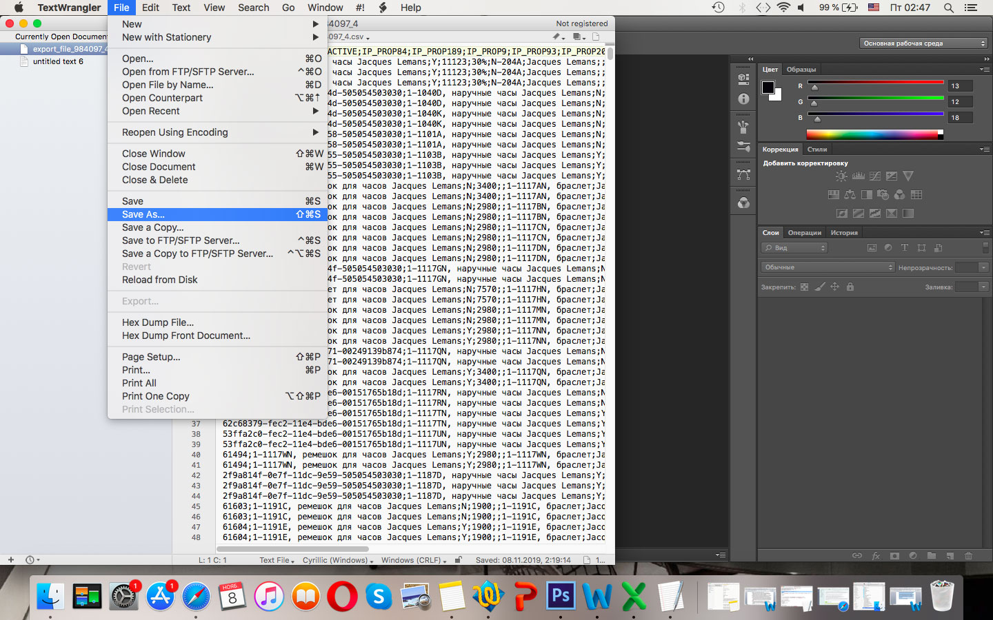Choose Reload from Disk
The image size is (993, 620).
coord(217,280)
